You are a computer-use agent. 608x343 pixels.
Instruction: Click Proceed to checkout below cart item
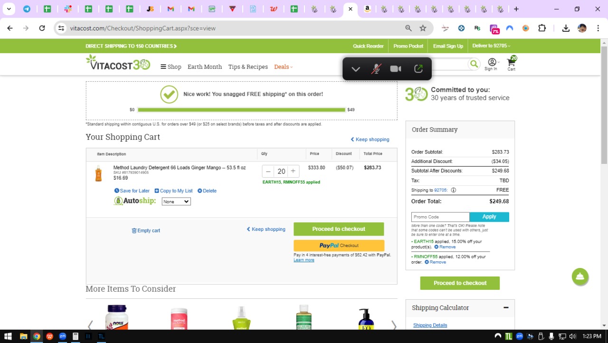point(339,229)
